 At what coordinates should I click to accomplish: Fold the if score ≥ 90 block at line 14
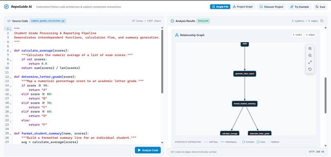click(x=11, y=86)
